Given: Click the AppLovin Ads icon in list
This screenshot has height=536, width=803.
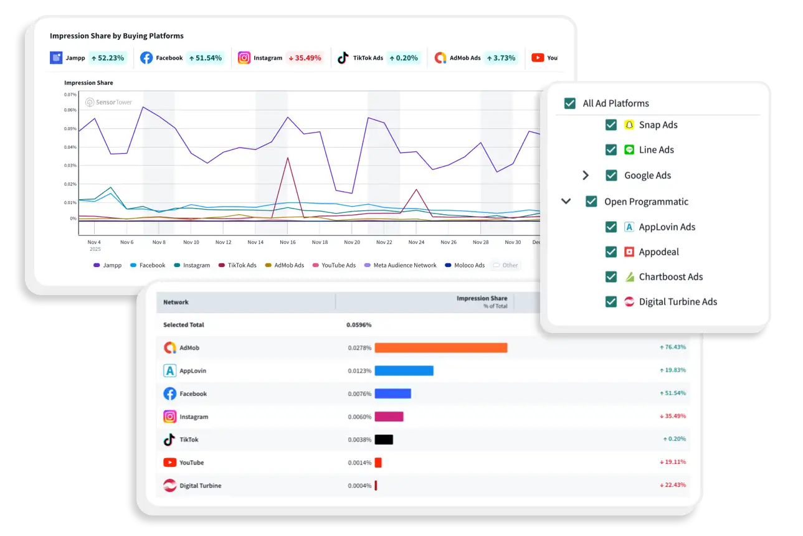Looking at the screenshot, I should point(629,227).
